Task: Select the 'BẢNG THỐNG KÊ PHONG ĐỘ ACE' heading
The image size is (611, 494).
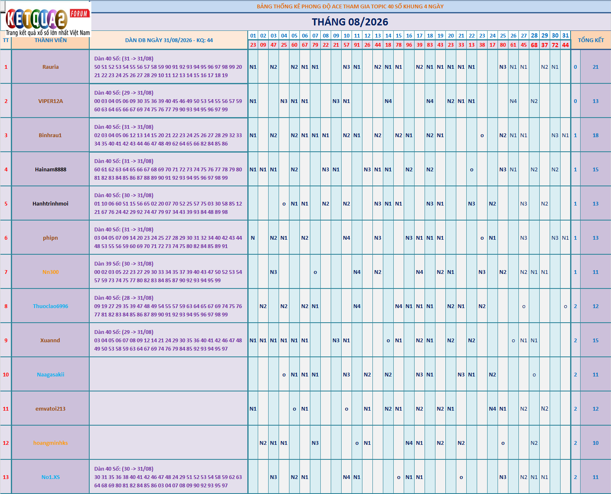Action: tap(350, 6)
